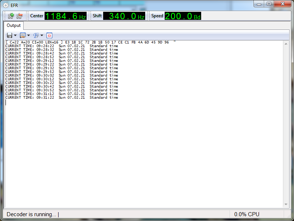294x221 pixels.
Task: Click the scrollbar down arrow in output
Action: (286, 204)
